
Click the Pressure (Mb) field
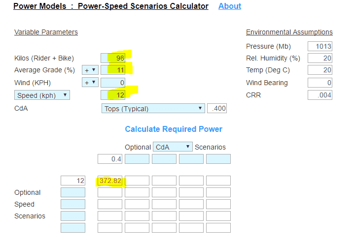320,46
